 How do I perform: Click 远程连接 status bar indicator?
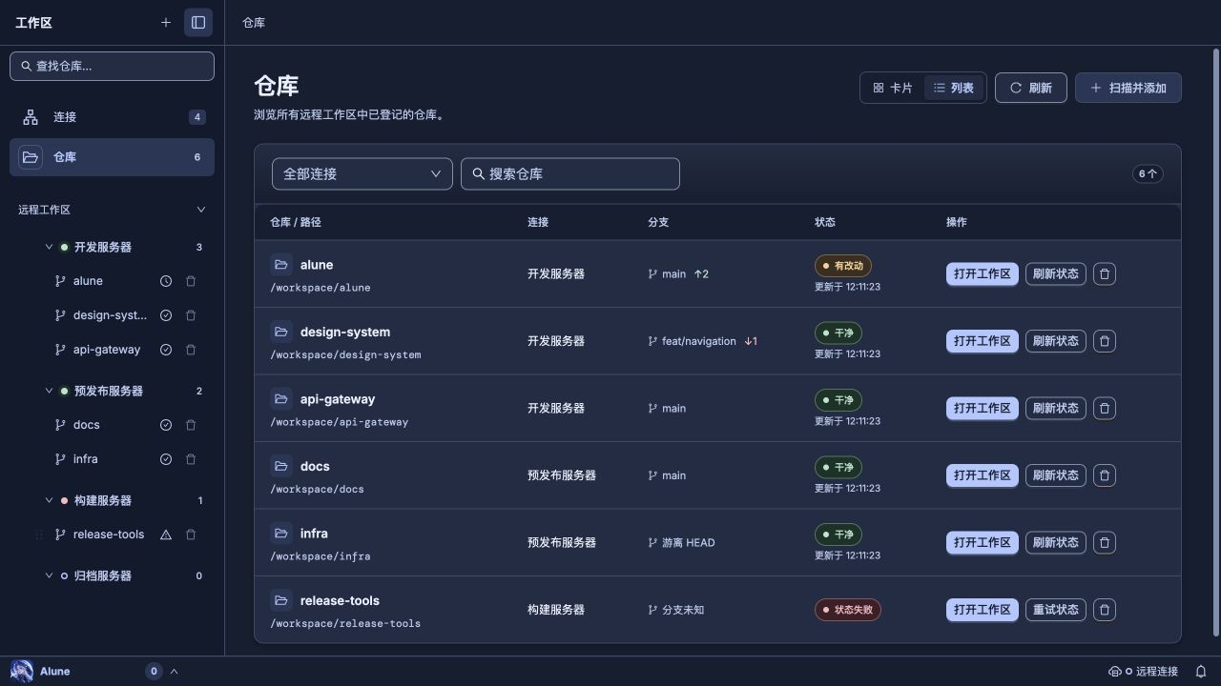coord(1143,671)
